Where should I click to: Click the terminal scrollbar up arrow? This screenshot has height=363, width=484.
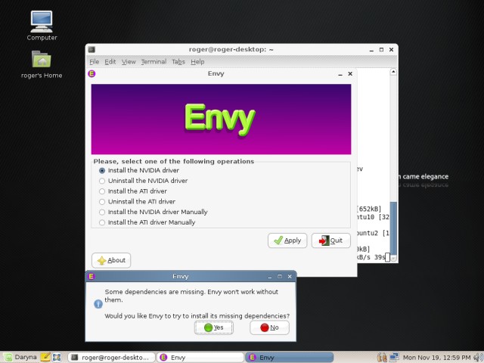pyautogui.click(x=393, y=72)
